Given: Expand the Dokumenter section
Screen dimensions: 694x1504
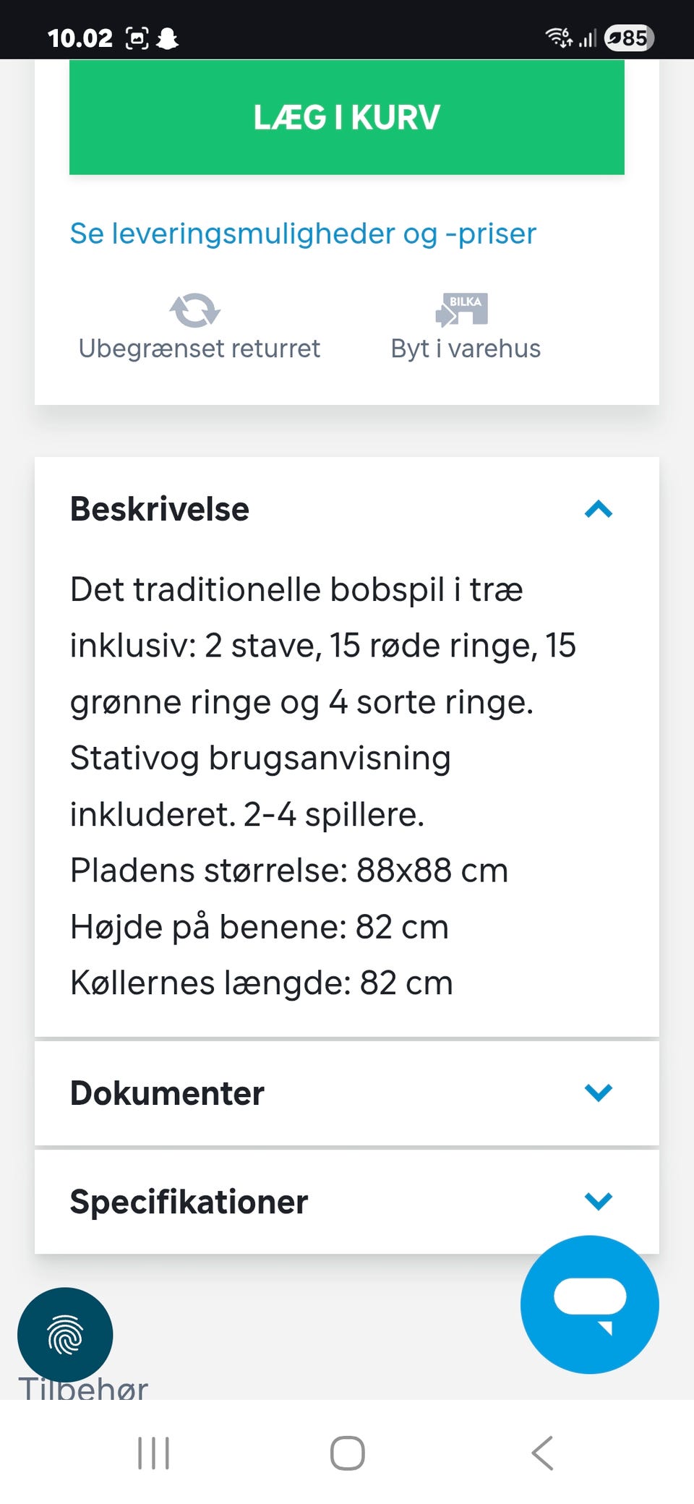Looking at the screenshot, I should click(x=598, y=1093).
